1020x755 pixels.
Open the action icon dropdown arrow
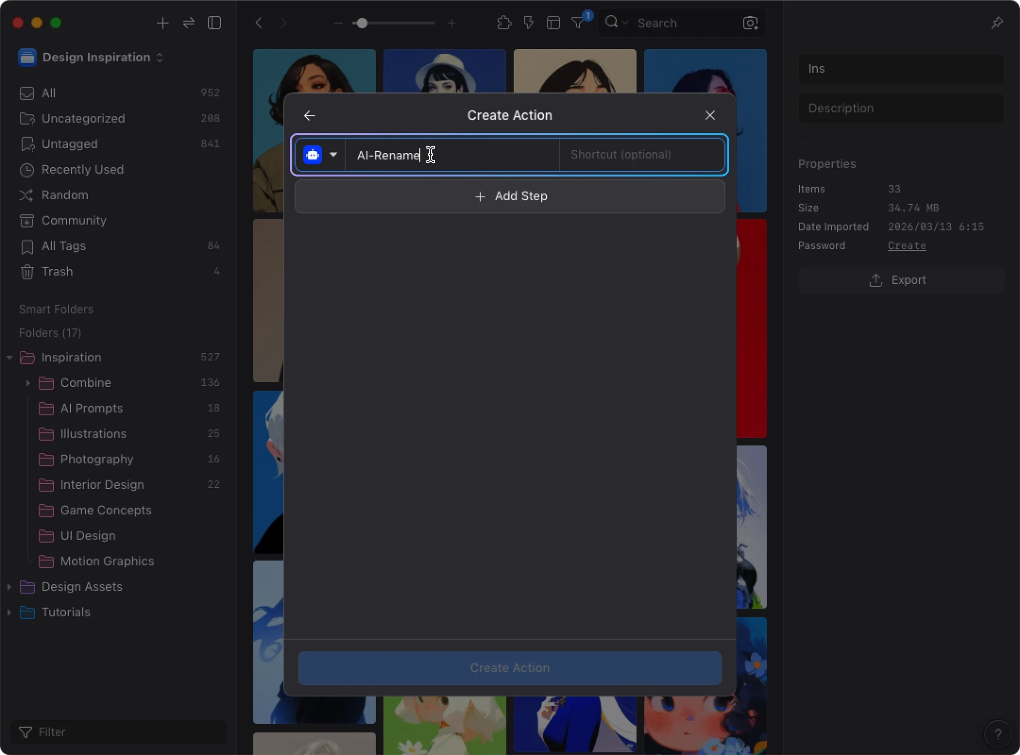pyautogui.click(x=333, y=155)
